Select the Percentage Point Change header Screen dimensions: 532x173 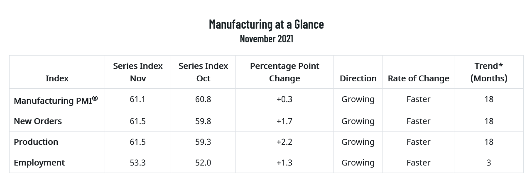point(284,72)
